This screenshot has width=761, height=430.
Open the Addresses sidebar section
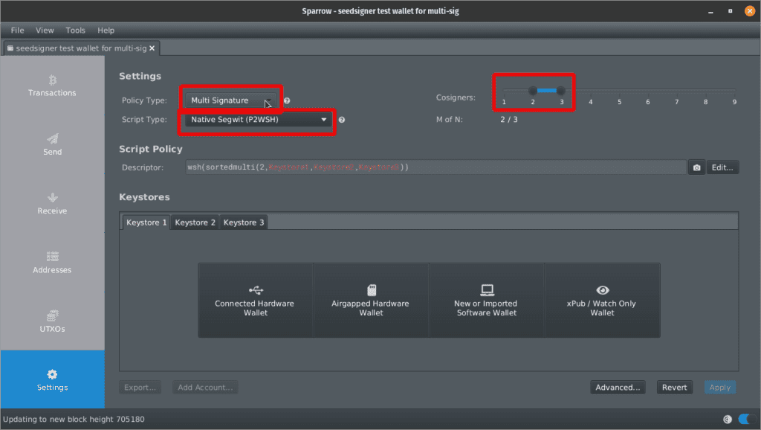pyautogui.click(x=53, y=263)
